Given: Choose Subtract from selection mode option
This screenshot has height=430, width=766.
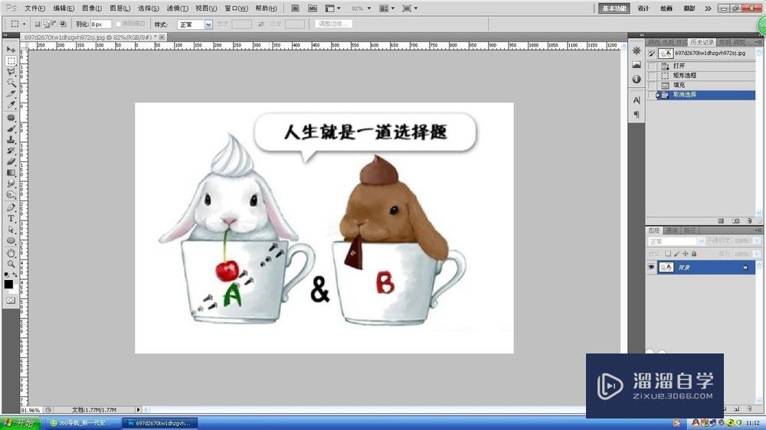Looking at the screenshot, I should 54,24.
